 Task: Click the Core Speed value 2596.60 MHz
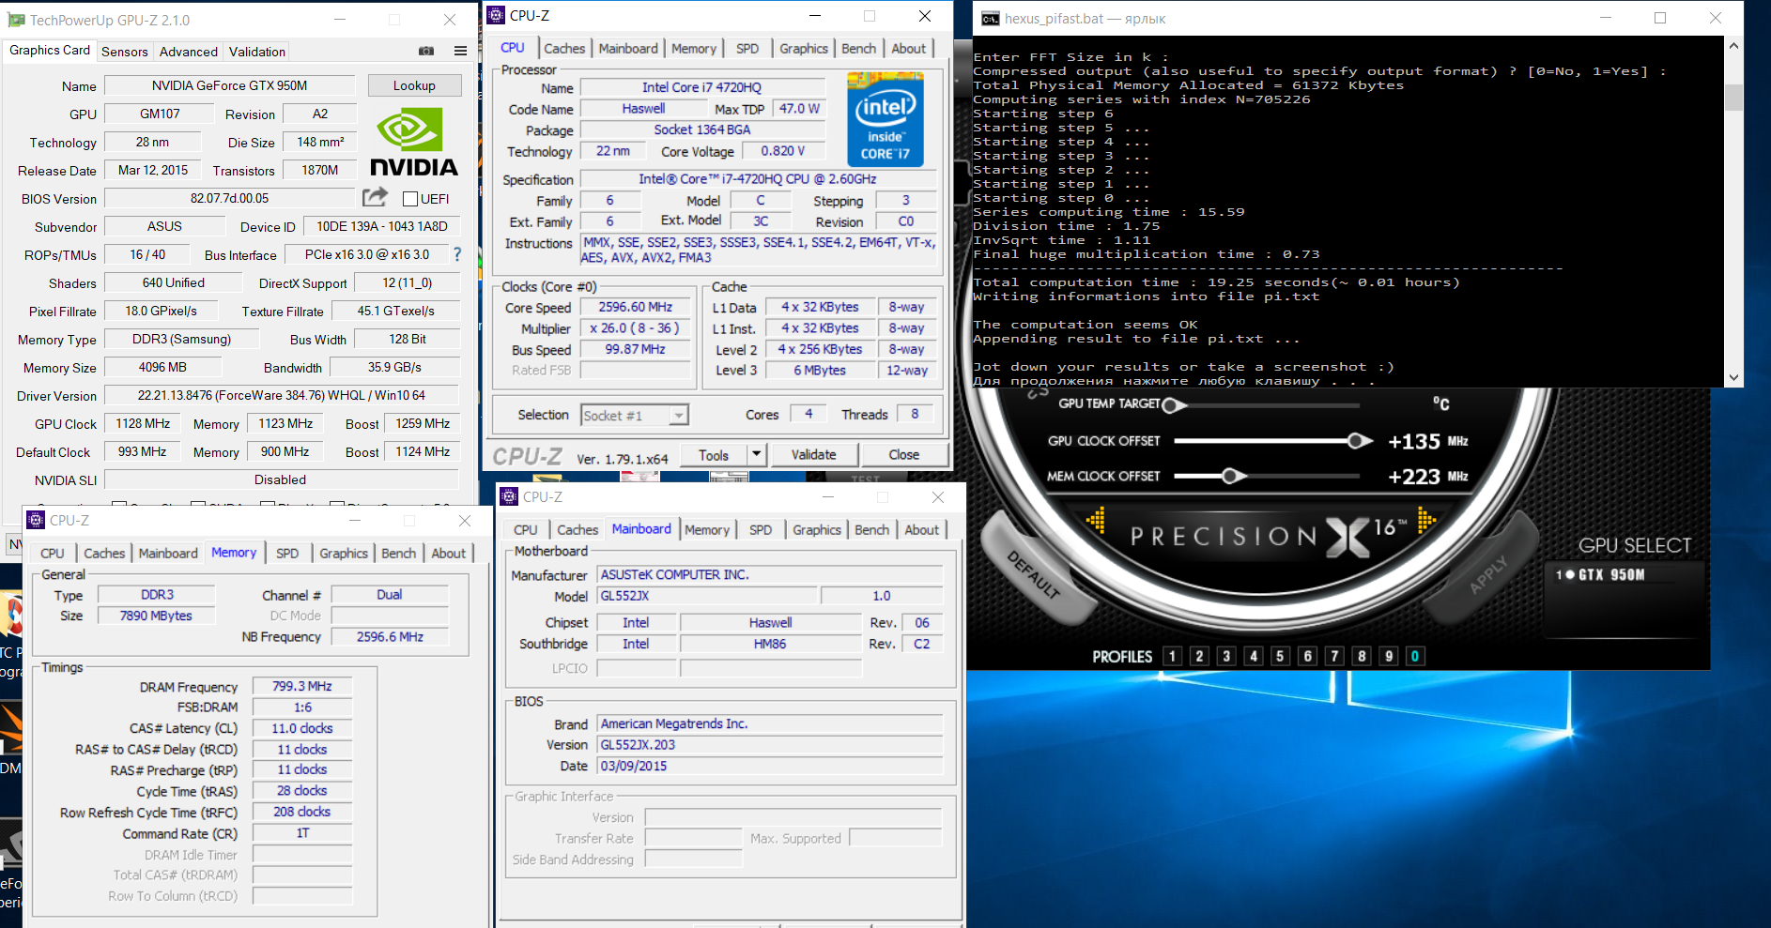(636, 307)
